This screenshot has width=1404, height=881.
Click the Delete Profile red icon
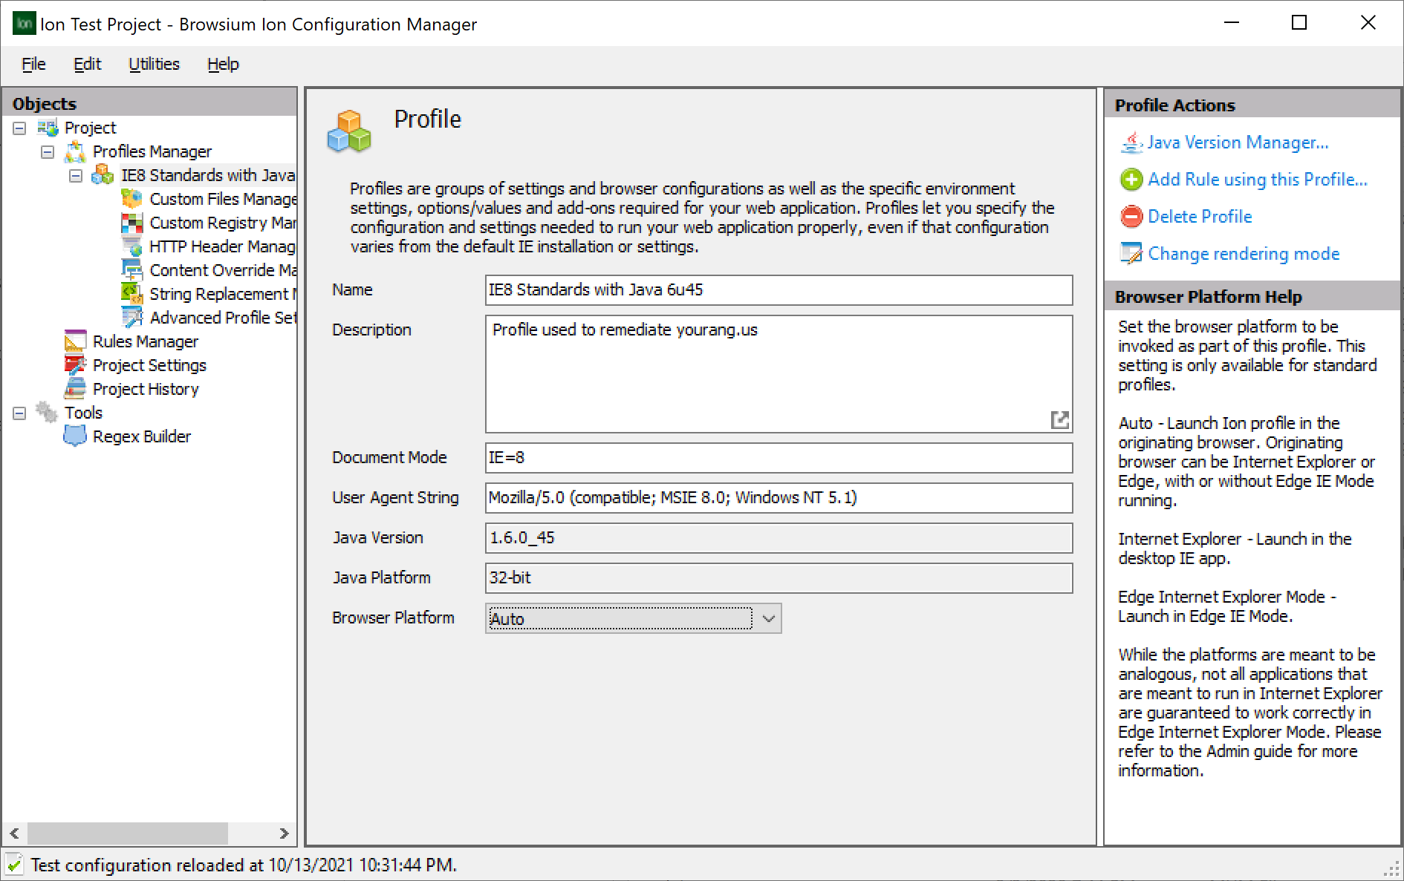pos(1131,216)
